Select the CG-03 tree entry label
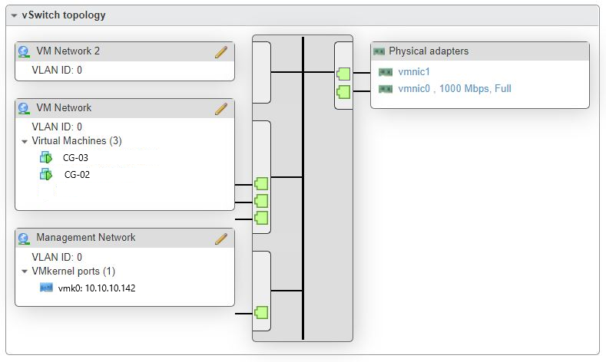 pos(76,158)
